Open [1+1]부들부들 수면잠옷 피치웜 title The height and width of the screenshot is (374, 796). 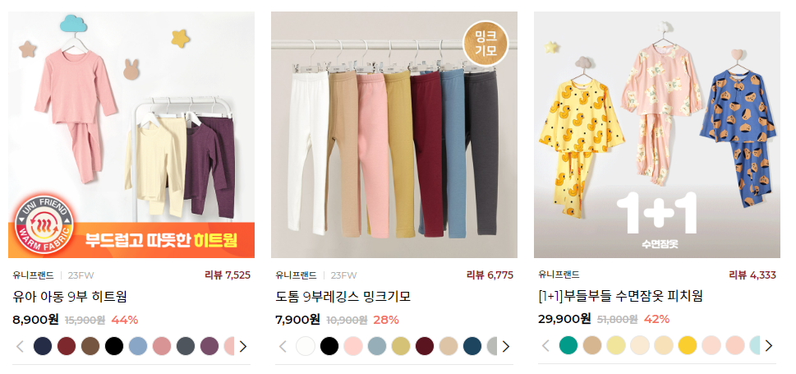[620, 296]
